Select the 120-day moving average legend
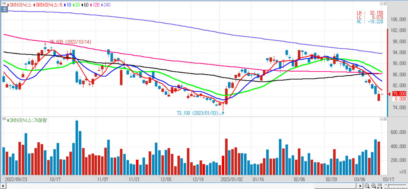The image size is (408, 189). 94,5
